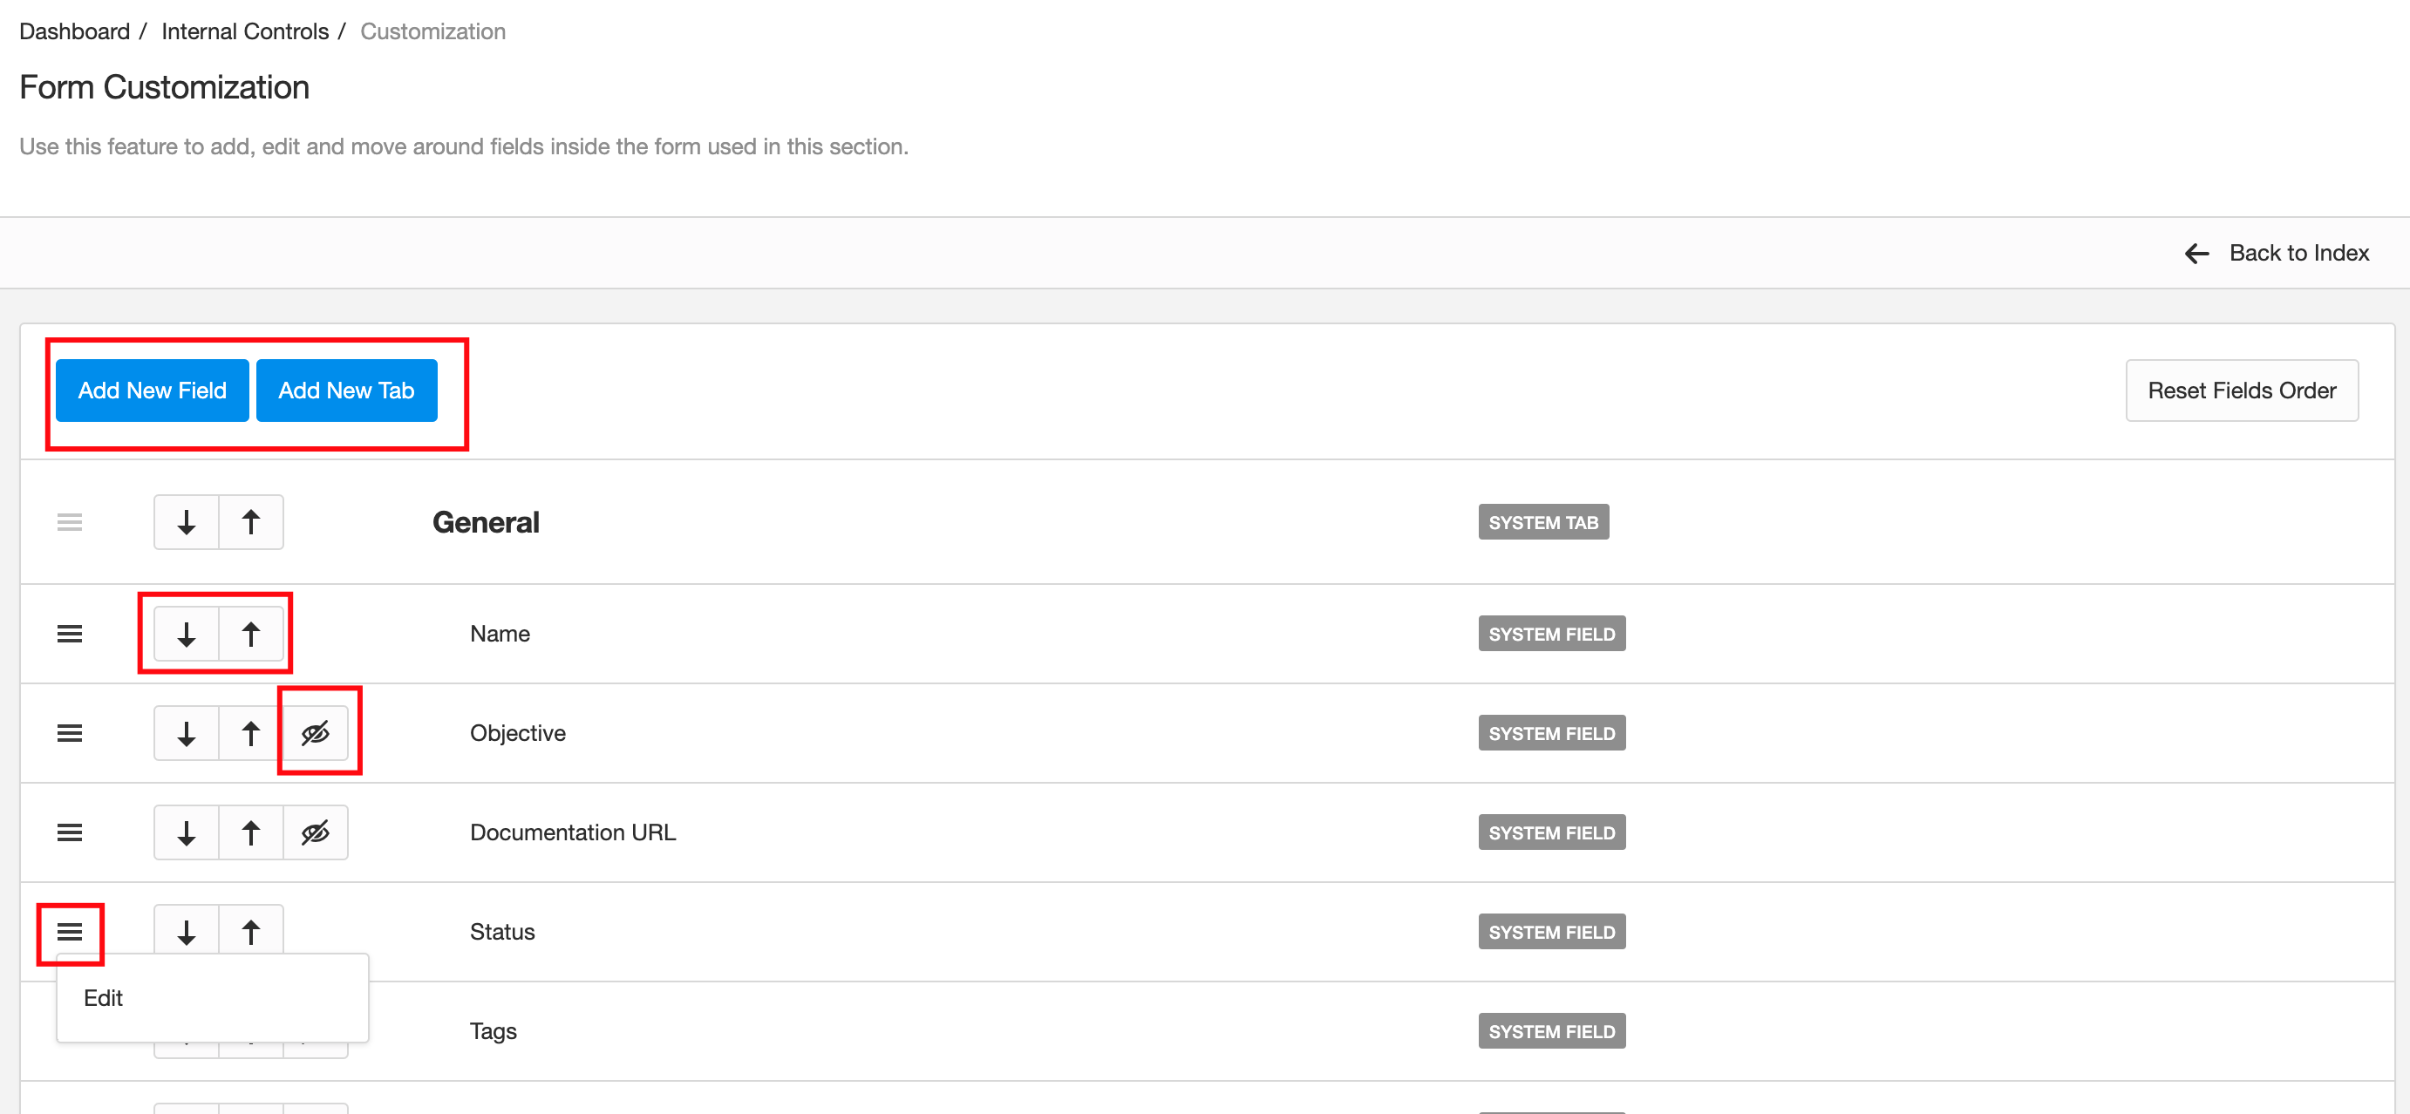Select the General tab heading

(x=486, y=523)
